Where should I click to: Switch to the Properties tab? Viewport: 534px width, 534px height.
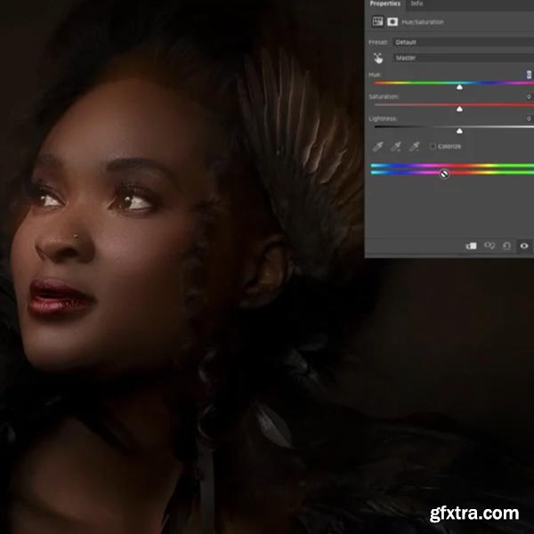[385, 4]
